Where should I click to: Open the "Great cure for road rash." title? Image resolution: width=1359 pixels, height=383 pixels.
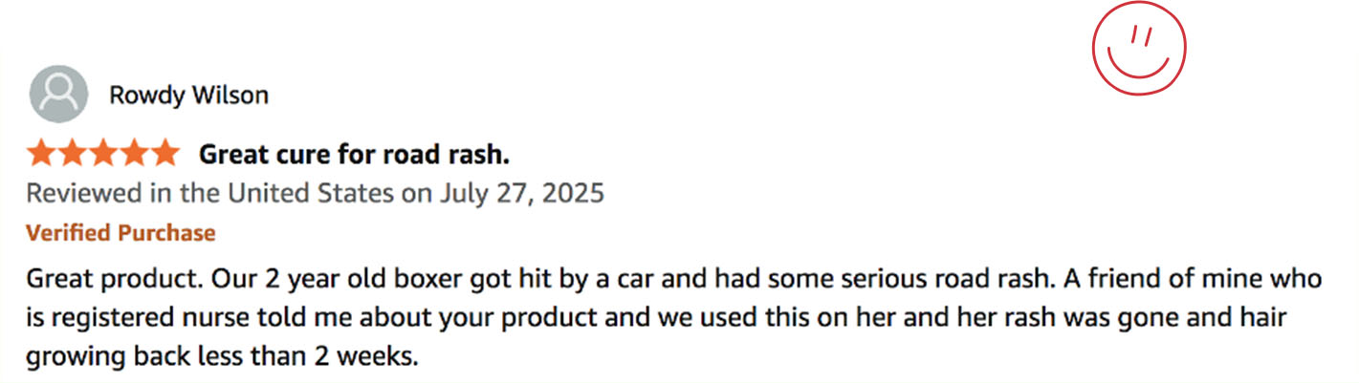click(x=353, y=154)
